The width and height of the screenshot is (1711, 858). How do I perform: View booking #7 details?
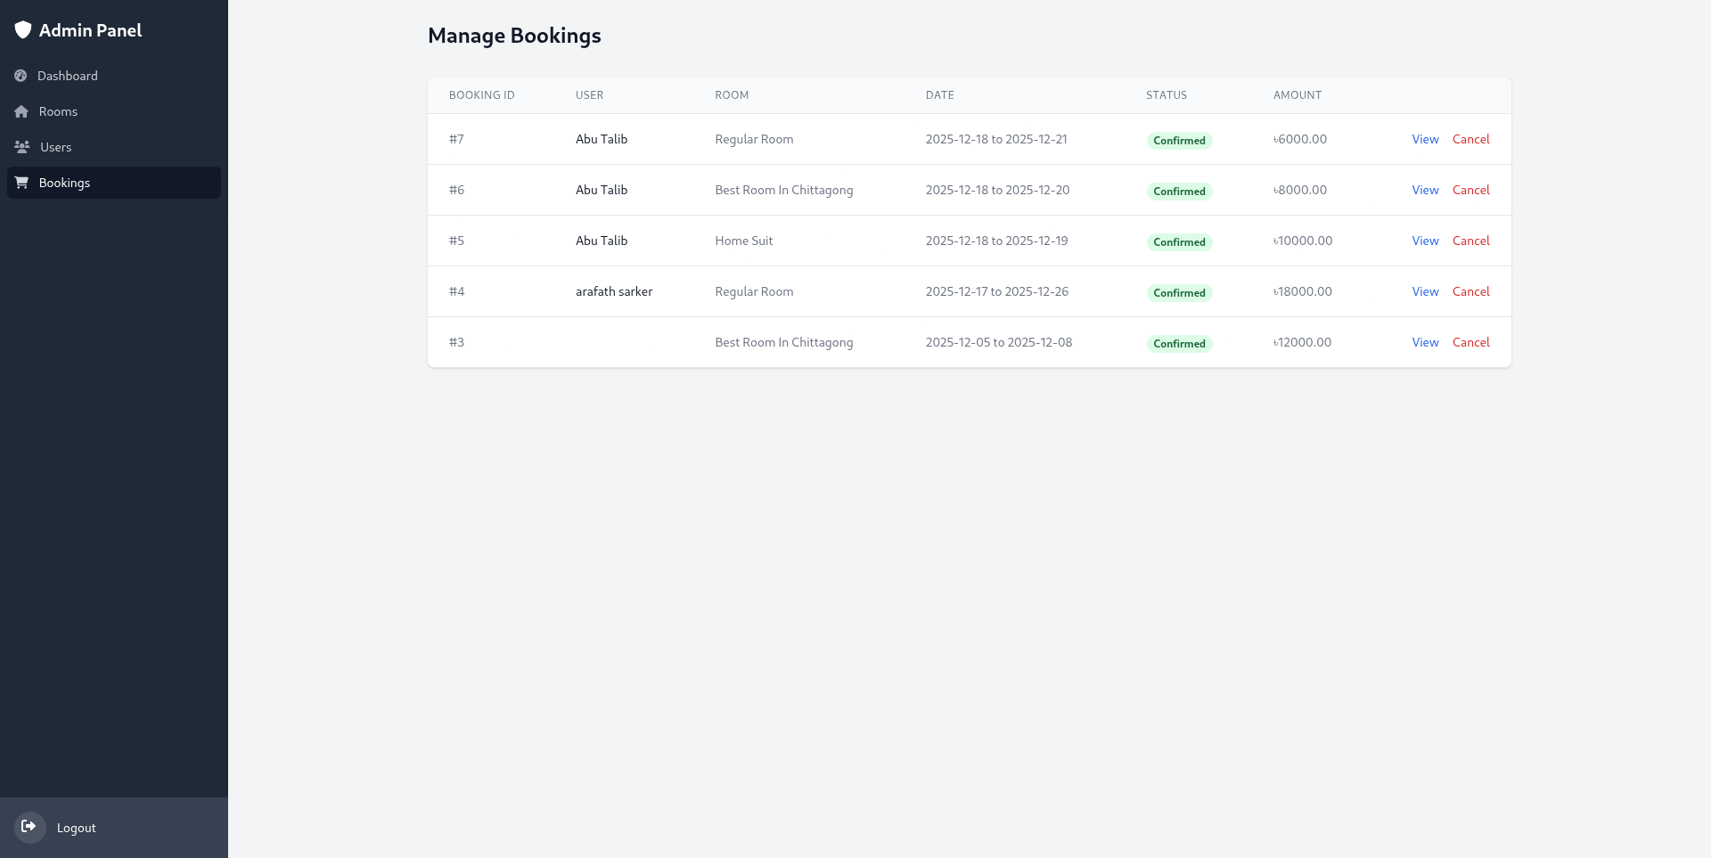(1425, 139)
